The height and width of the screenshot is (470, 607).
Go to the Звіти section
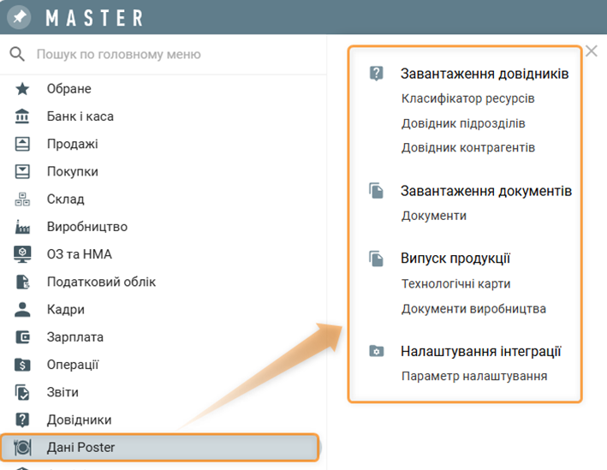tap(62, 392)
